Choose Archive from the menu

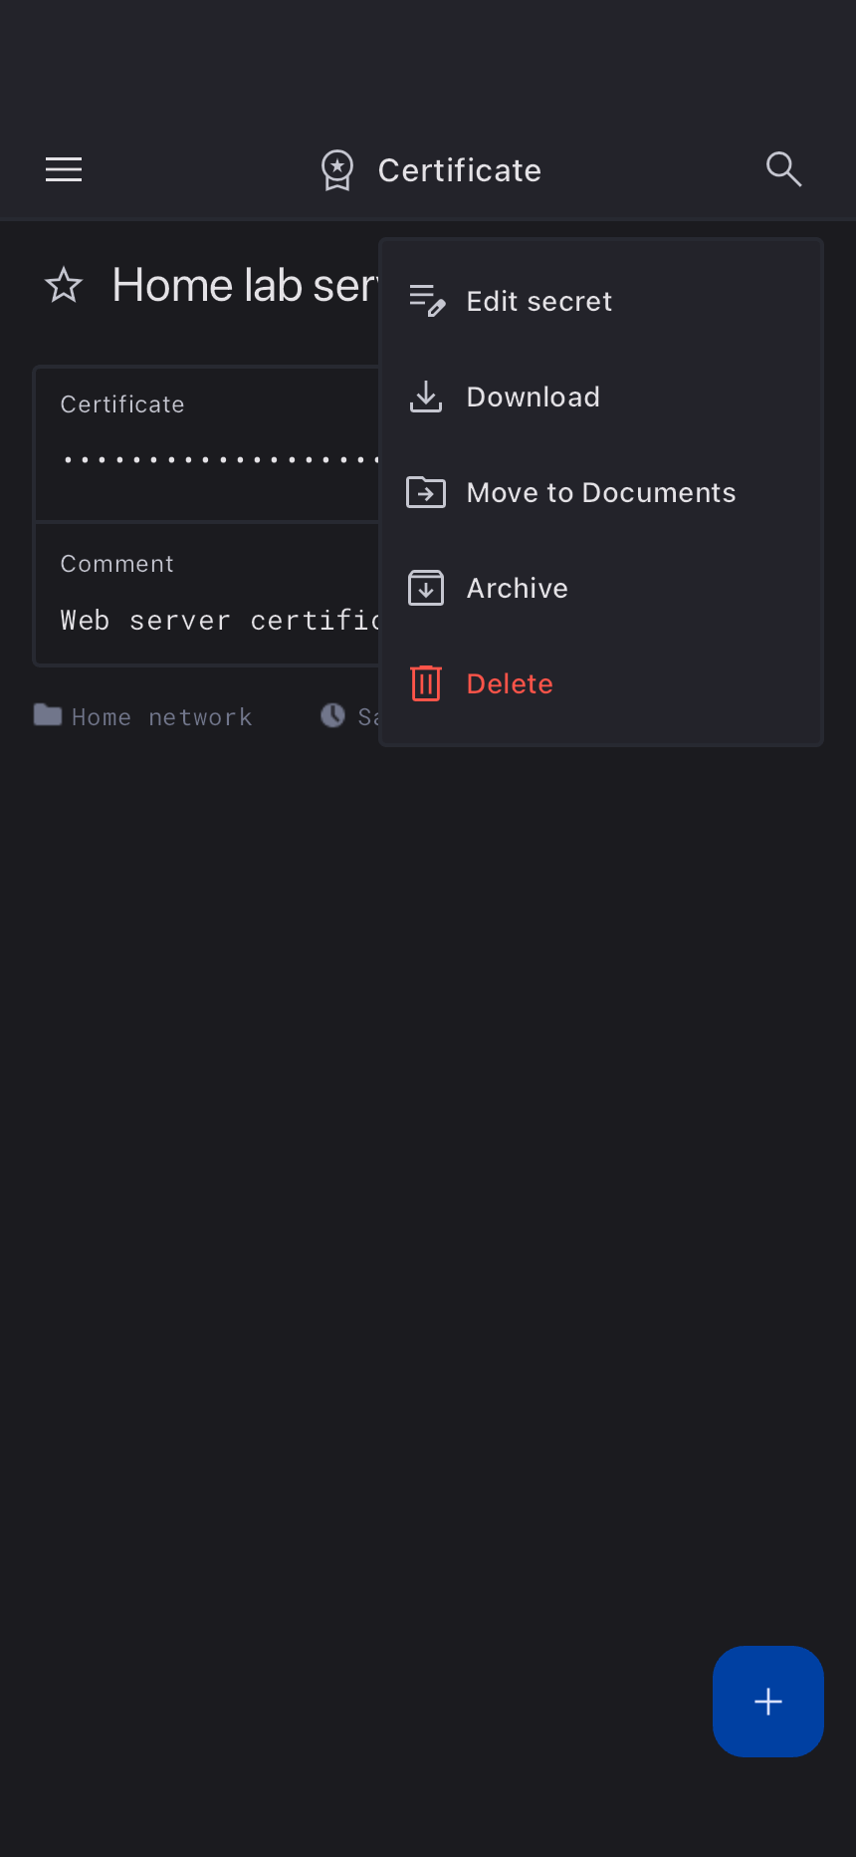[x=518, y=588]
